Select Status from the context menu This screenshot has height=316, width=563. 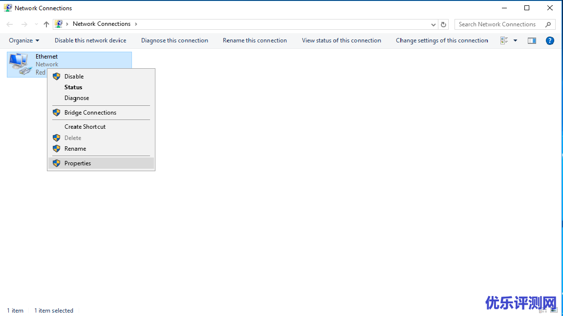click(73, 87)
